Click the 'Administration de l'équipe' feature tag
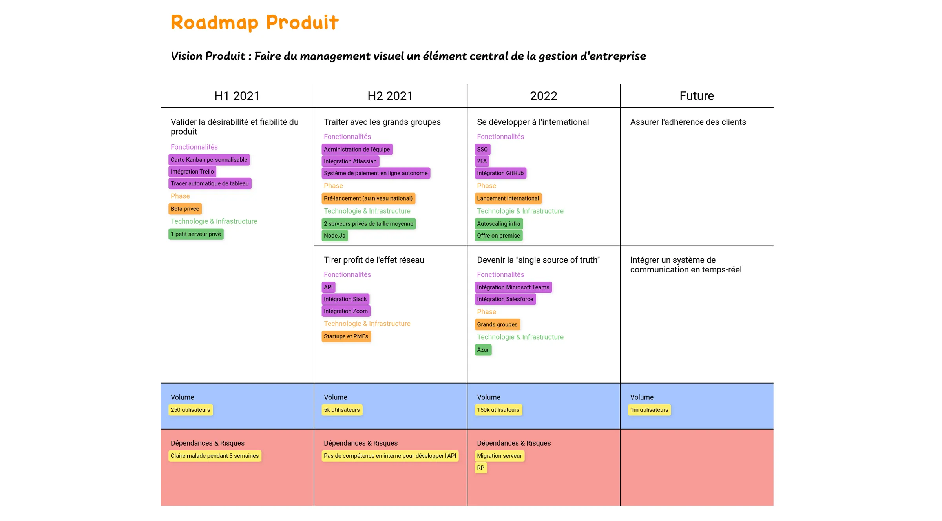Screen dimensions: 942x521 click(x=355, y=149)
